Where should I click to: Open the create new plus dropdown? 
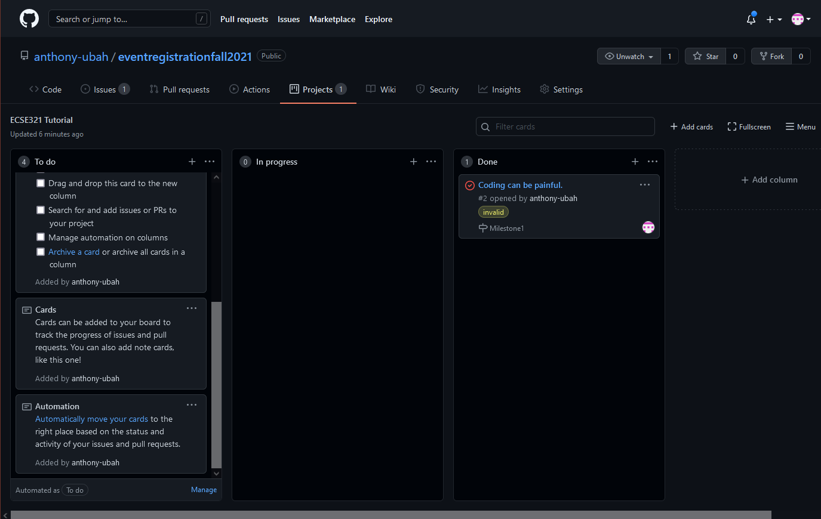click(774, 19)
